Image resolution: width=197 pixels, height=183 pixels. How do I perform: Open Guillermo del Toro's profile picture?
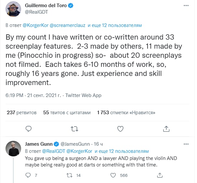(14, 11)
